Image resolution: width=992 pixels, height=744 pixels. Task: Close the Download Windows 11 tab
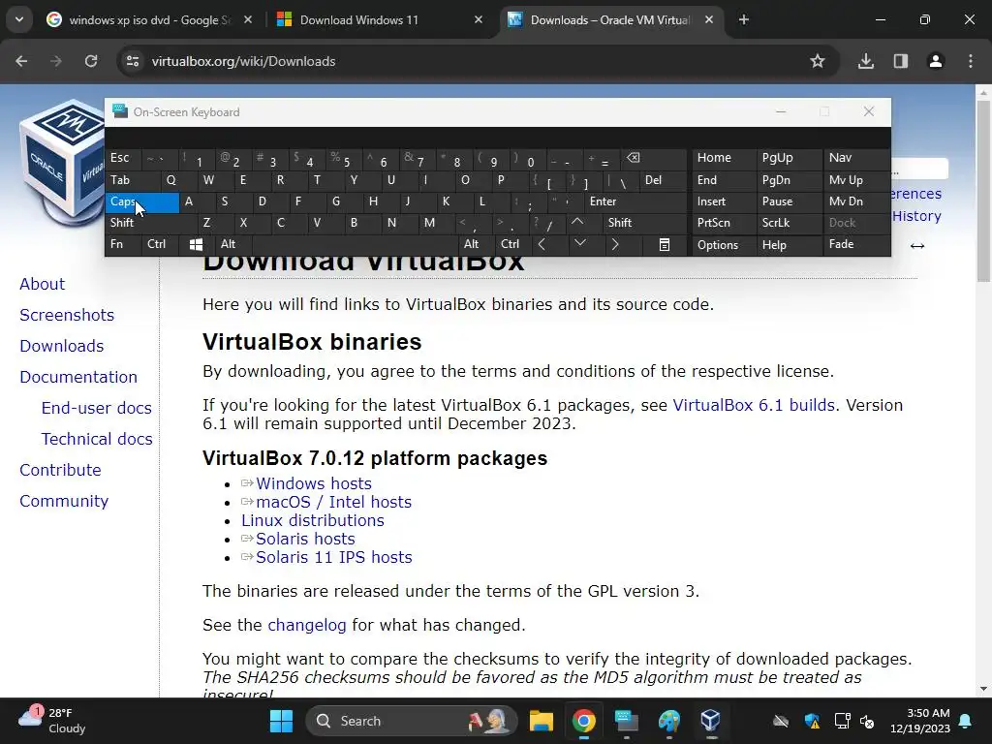pos(479,19)
